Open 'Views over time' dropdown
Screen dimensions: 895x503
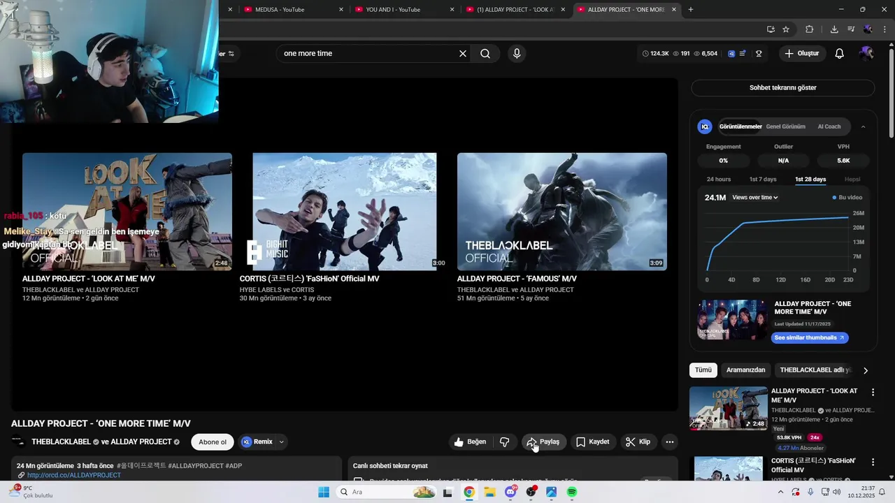[755, 198]
